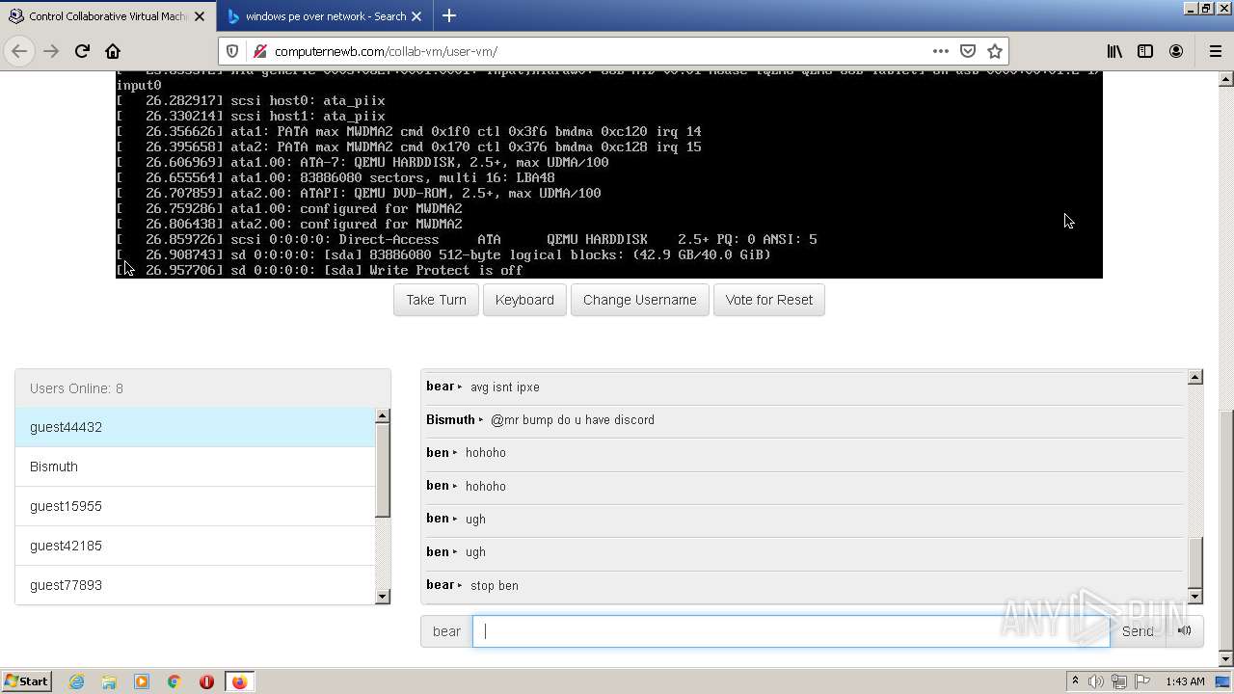Toggle the Firefox sidebar view
Image resolution: width=1234 pixels, height=694 pixels.
(1145, 51)
